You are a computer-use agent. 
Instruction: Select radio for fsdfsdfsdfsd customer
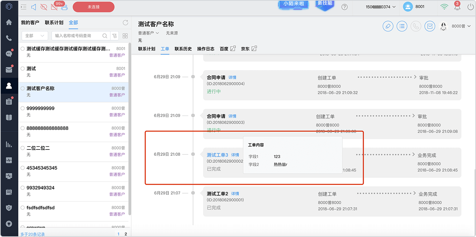(22, 208)
